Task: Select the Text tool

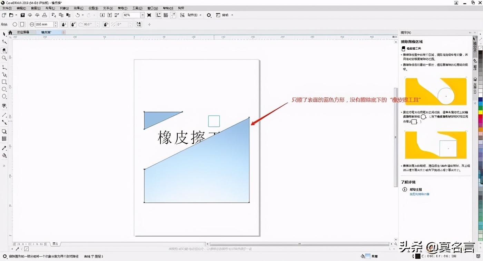Action: 4,106
